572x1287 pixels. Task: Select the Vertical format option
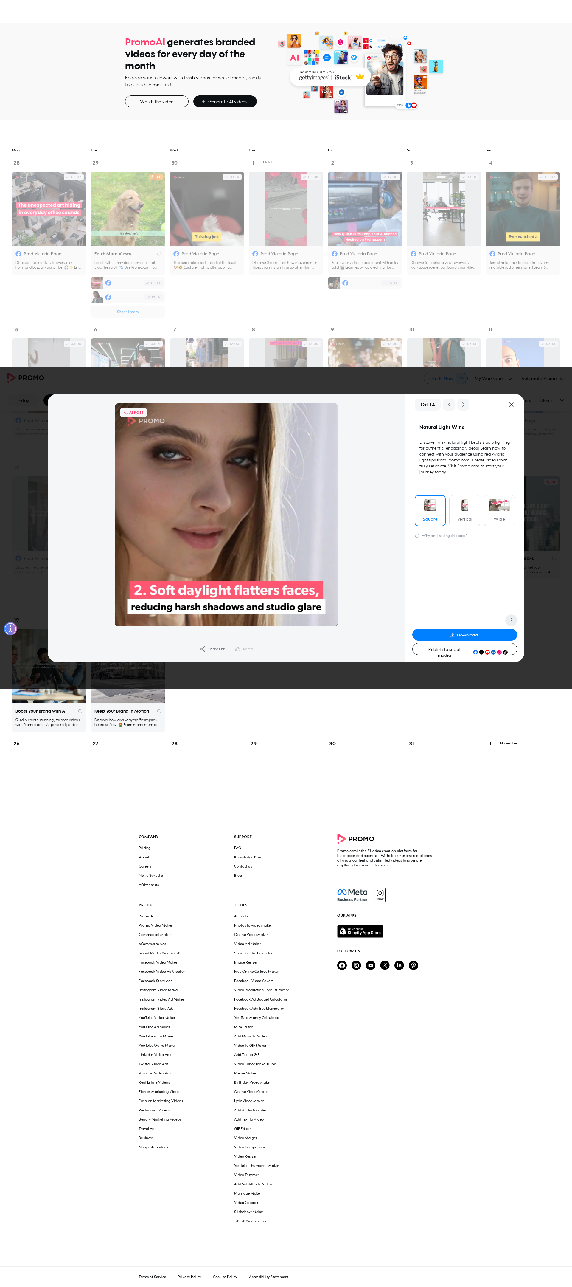(x=464, y=511)
